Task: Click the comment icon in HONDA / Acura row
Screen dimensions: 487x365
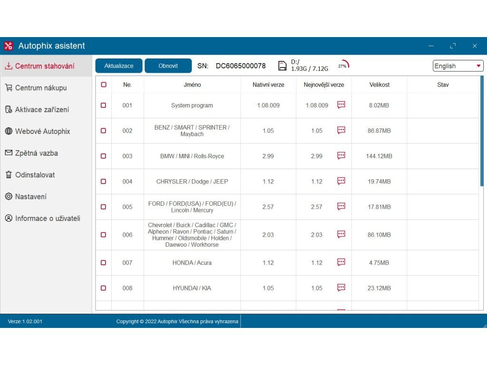Action: 341,262
